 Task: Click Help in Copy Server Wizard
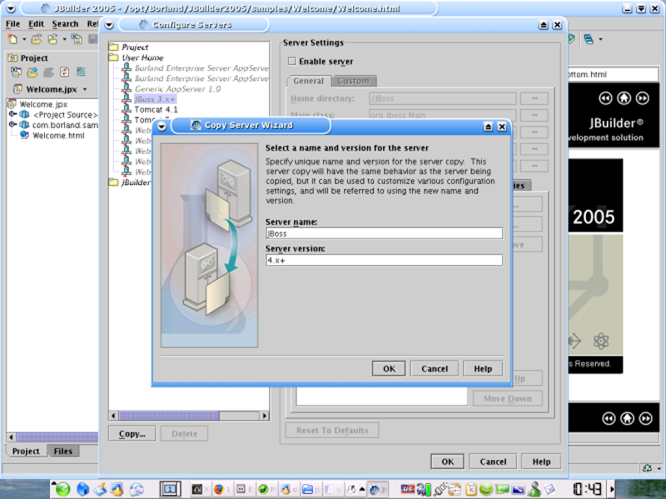[x=483, y=368]
